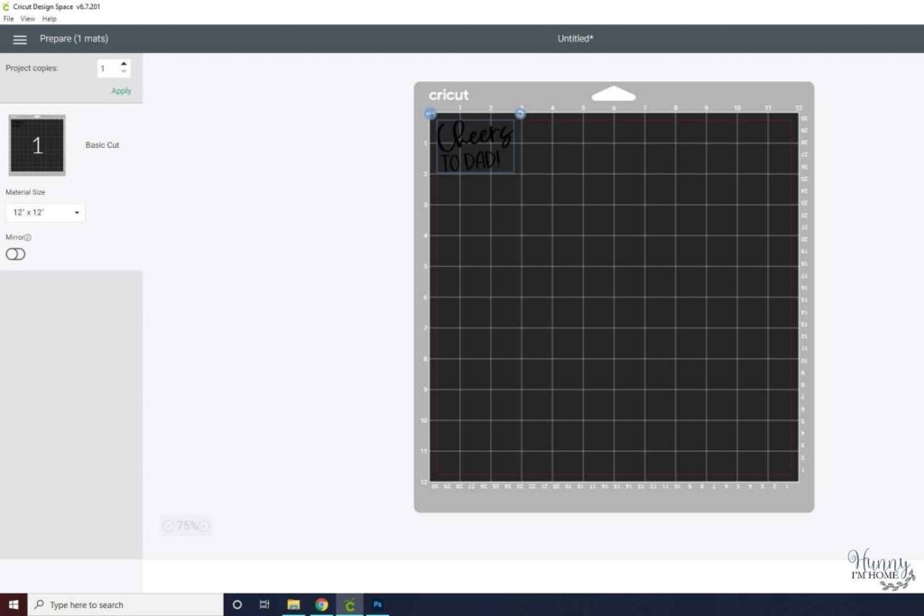Decrease project copies with down arrow

pos(124,72)
